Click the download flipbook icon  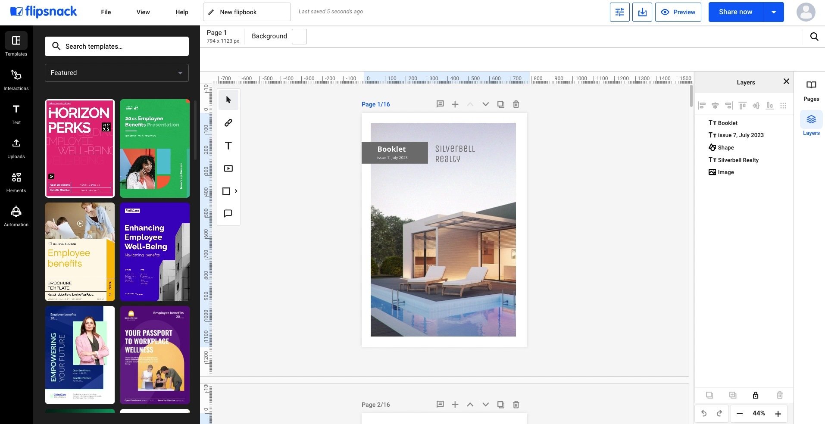(x=642, y=12)
